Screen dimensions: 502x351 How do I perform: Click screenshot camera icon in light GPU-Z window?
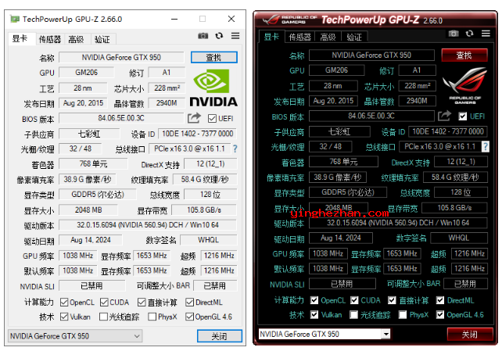click(203, 36)
